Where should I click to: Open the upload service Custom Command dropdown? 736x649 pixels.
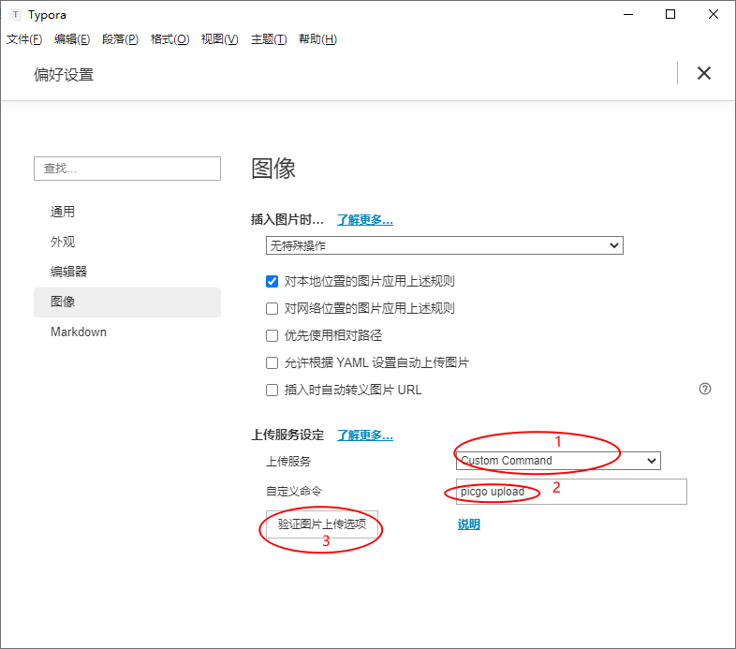(558, 461)
